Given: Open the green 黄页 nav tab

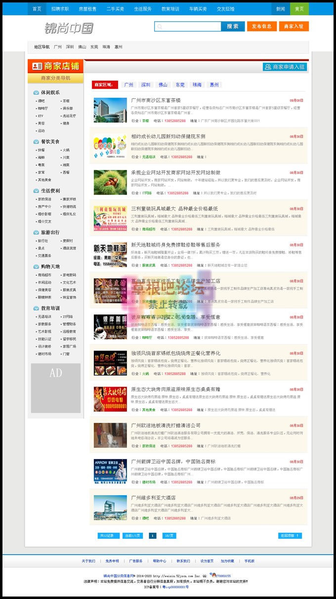Looking at the screenshot, I should click(x=299, y=9).
